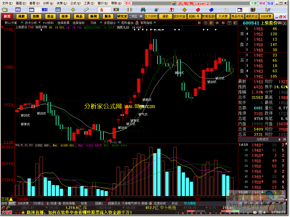Open the 默认方案 dropdown arrow
290x217 pixels.
click(22, 23)
